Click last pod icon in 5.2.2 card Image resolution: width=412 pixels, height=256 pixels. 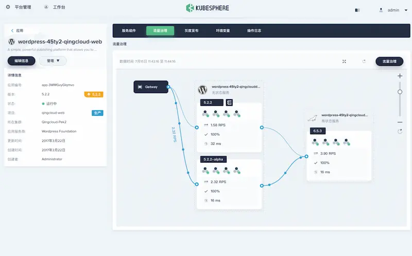pos(237,114)
